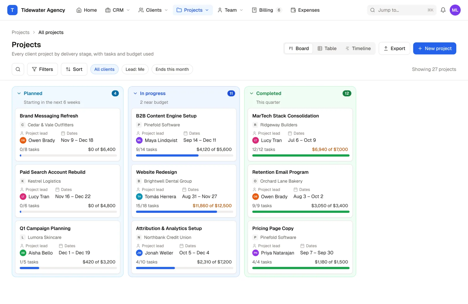Click the Billing count badge 6

click(x=279, y=10)
